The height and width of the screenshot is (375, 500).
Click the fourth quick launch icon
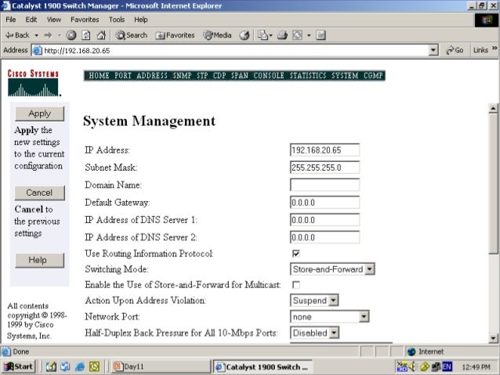94,366
